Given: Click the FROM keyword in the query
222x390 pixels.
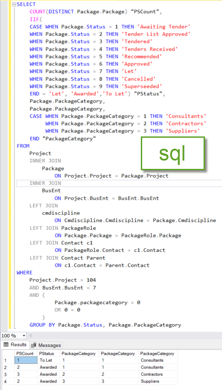Looking at the screenshot, I should tap(23, 146).
